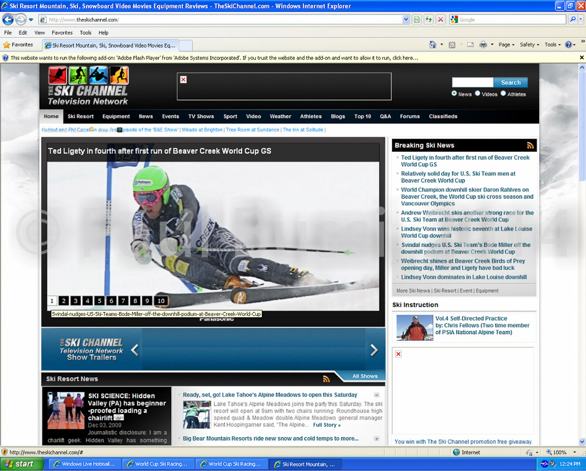
Task: Open the View menu
Action: click(39, 33)
